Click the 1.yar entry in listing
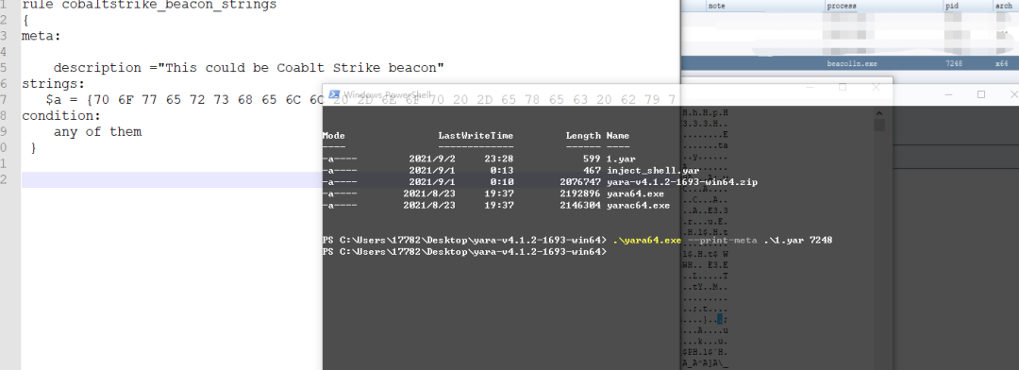The image size is (1019, 370). coord(616,159)
